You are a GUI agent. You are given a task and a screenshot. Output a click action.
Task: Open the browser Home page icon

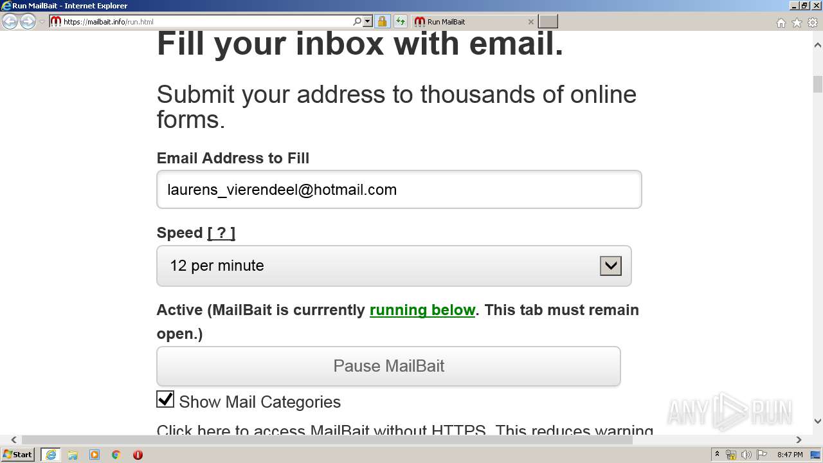(x=781, y=23)
